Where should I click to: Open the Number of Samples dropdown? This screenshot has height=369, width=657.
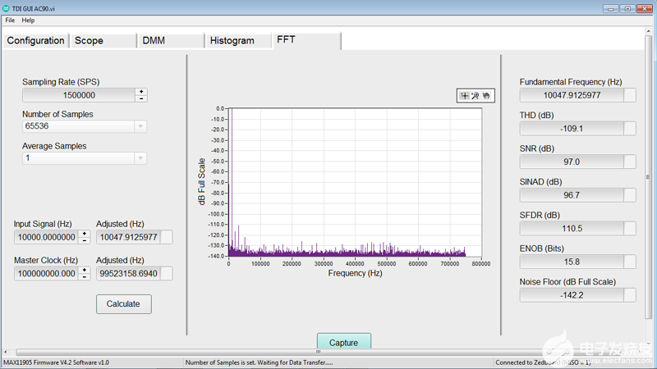pos(140,126)
